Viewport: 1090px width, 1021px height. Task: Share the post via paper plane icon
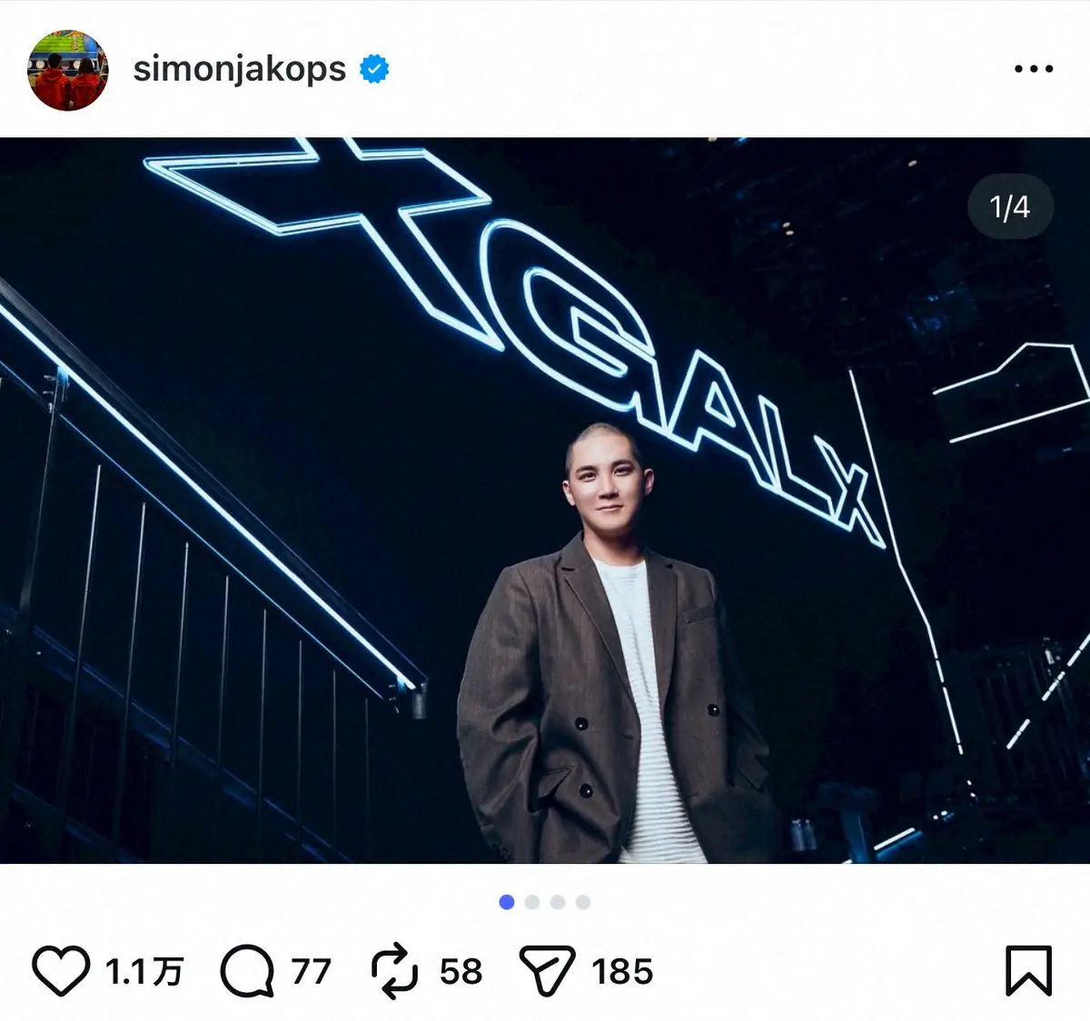coord(547,971)
